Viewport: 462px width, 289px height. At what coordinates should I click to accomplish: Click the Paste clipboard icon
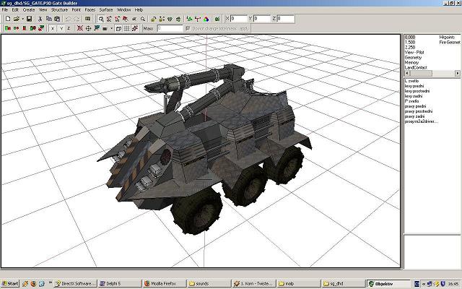point(57,19)
